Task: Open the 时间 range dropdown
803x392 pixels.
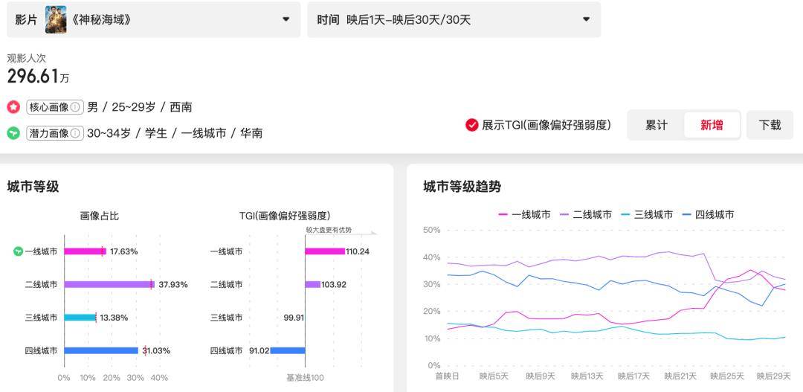Action: 454,19
